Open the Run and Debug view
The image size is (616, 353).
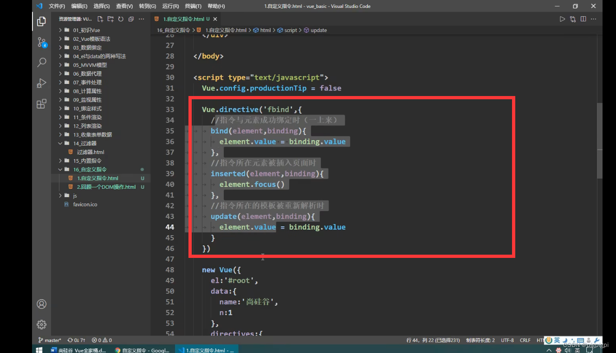41,83
